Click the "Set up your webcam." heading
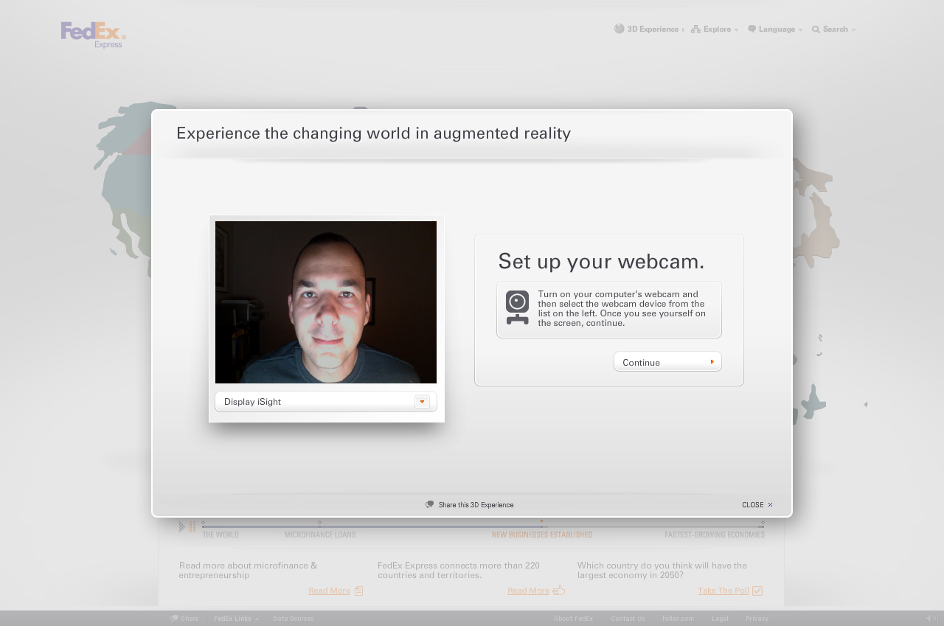This screenshot has width=944, height=626. point(601,261)
